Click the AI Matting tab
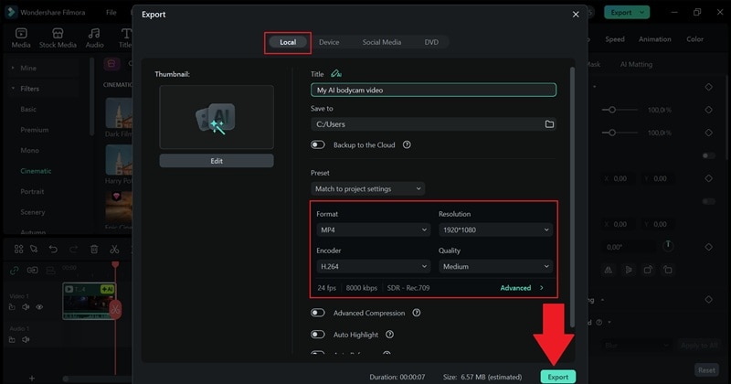This screenshot has height=384, width=731. [x=636, y=64]
